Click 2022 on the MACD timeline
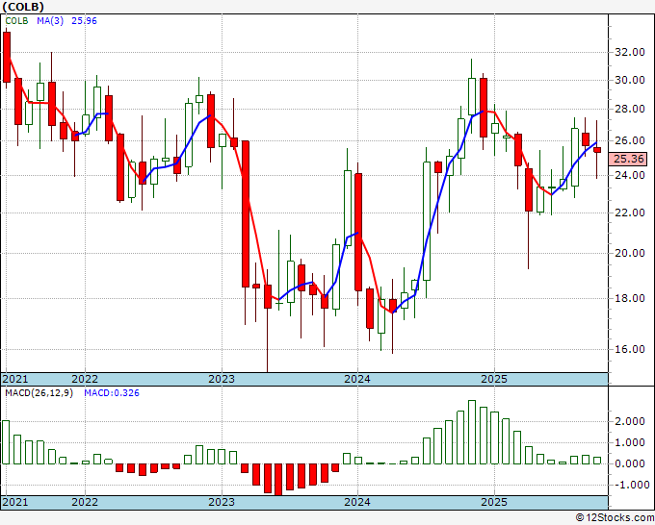 85,502
